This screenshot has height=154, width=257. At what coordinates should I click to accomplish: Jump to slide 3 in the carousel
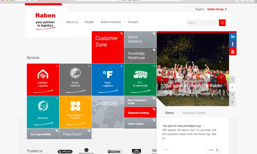pyautogui.click(x=232, y=95)
